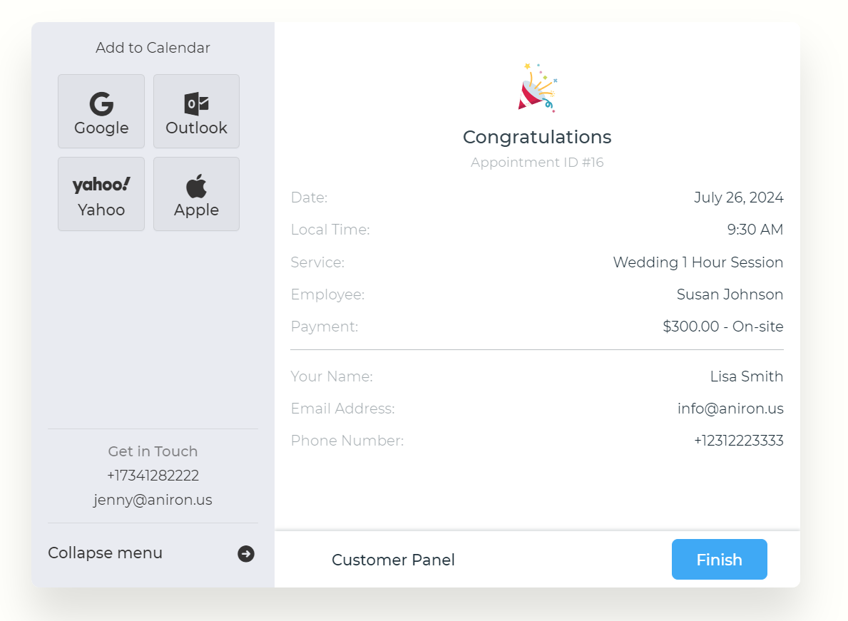
Task: Click phone number +17341282222
Action: (153, 476)
